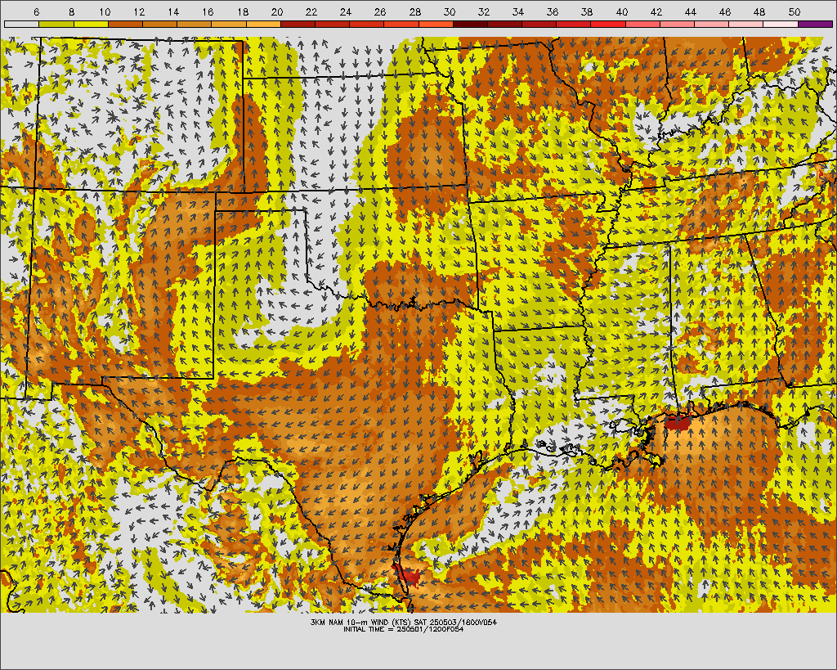Click the legend label '10'
This screenshot has width=837, height=670.
pyautogui.click(x=105, y=11)
